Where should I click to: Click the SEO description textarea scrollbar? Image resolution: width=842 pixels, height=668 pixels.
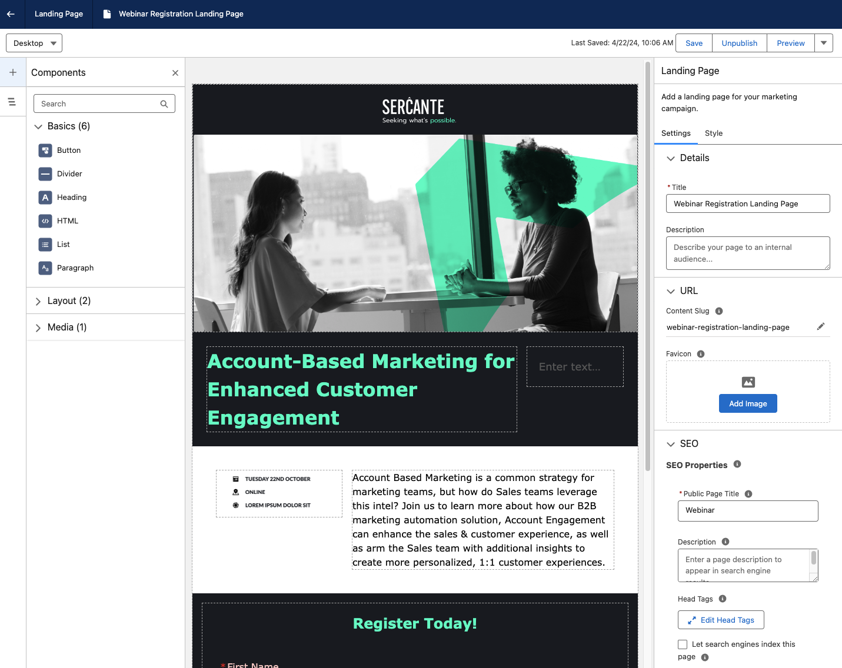814,557
